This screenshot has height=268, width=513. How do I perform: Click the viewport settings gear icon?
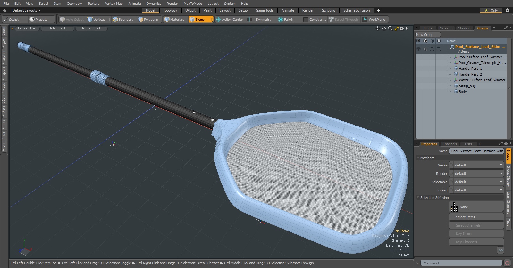[x=402, y=28]
